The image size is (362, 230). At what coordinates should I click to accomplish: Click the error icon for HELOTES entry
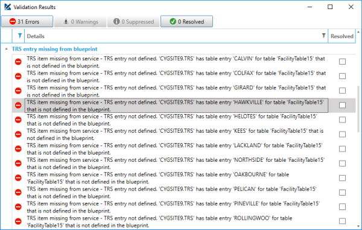click(18, 120)
